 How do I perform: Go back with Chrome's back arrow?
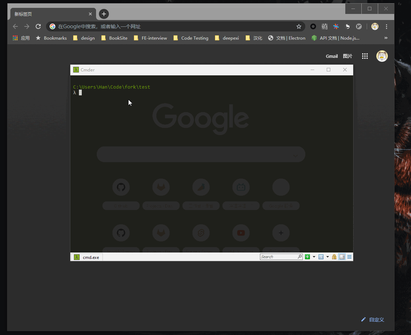15,26
